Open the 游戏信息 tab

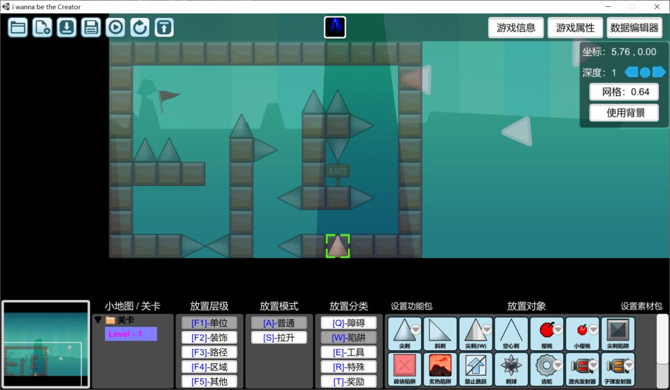(516, 28)
